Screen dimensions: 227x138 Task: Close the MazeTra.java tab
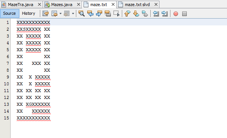click(39, 5)
